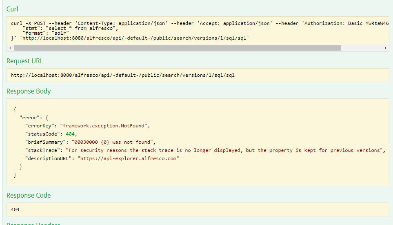Click the request URL text http://localhost:8080/alfresco
This screenshot has width=393, height=225.
(122, 75)
